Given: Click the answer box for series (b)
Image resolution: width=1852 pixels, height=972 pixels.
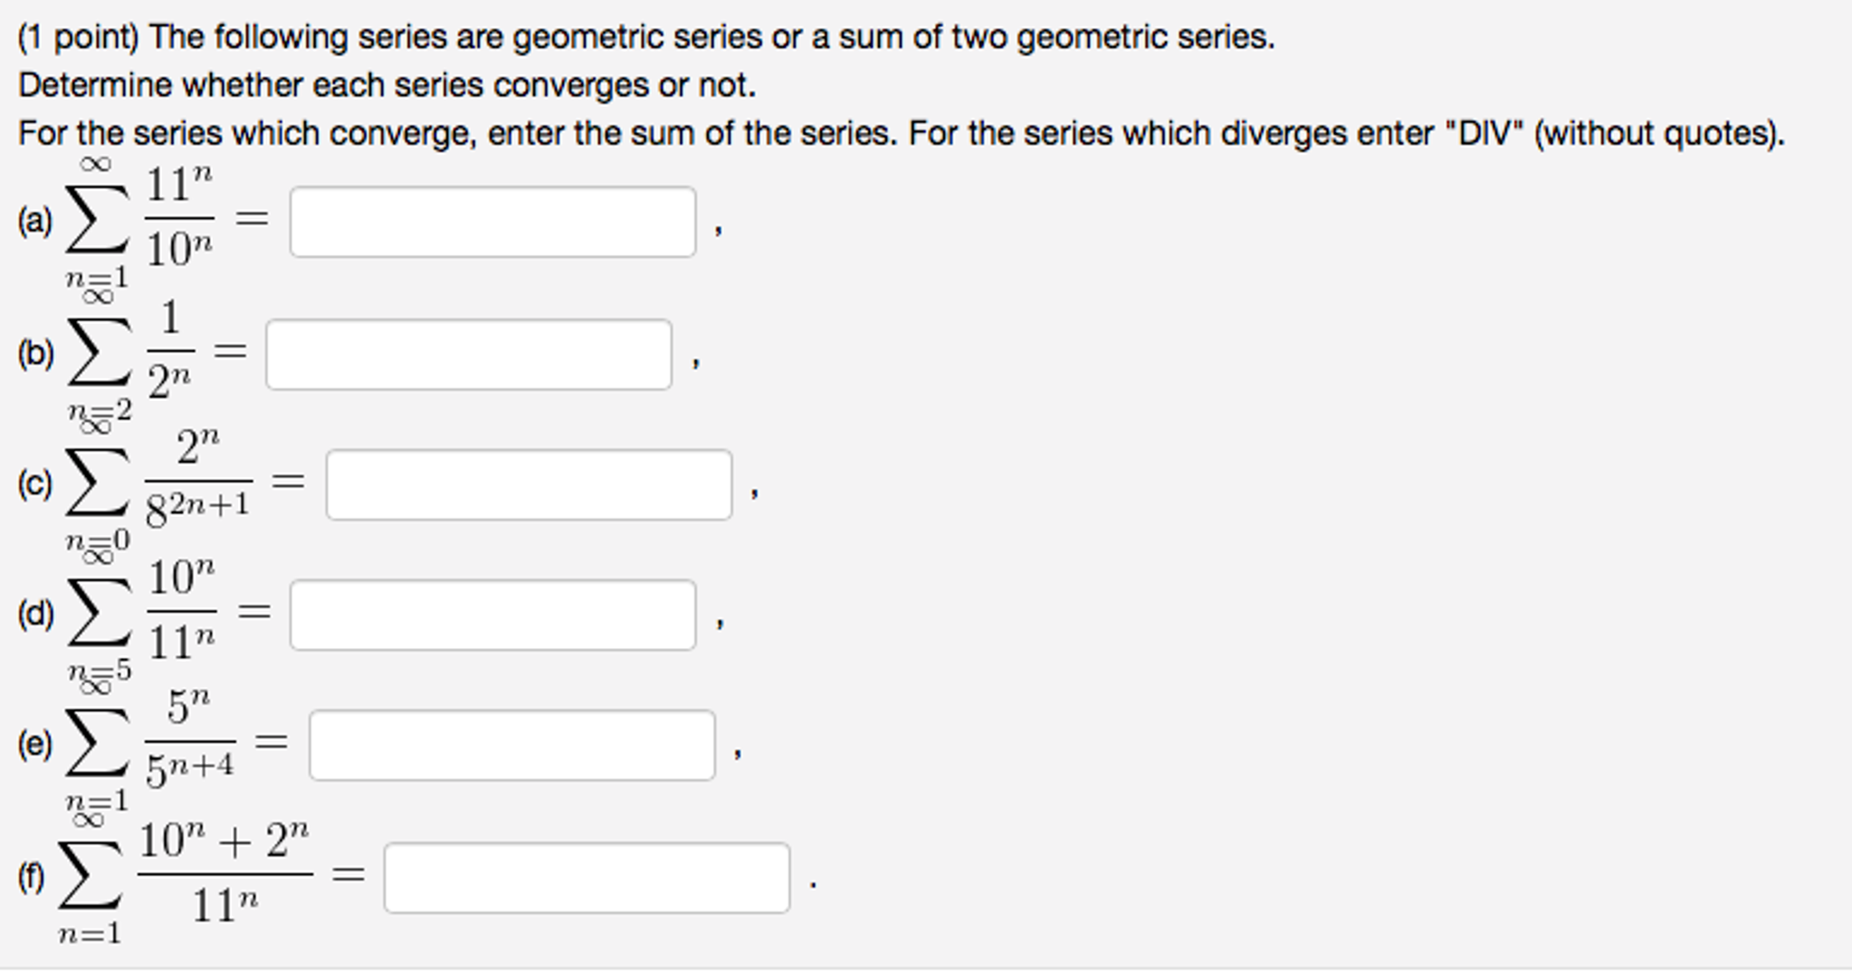Looking at the screenshot, I should (468, 354).
